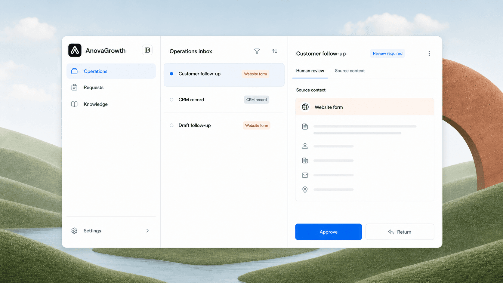Approve the customer follow-up
This screenshot has height=283, width=503.
click(x=329, y=232)
